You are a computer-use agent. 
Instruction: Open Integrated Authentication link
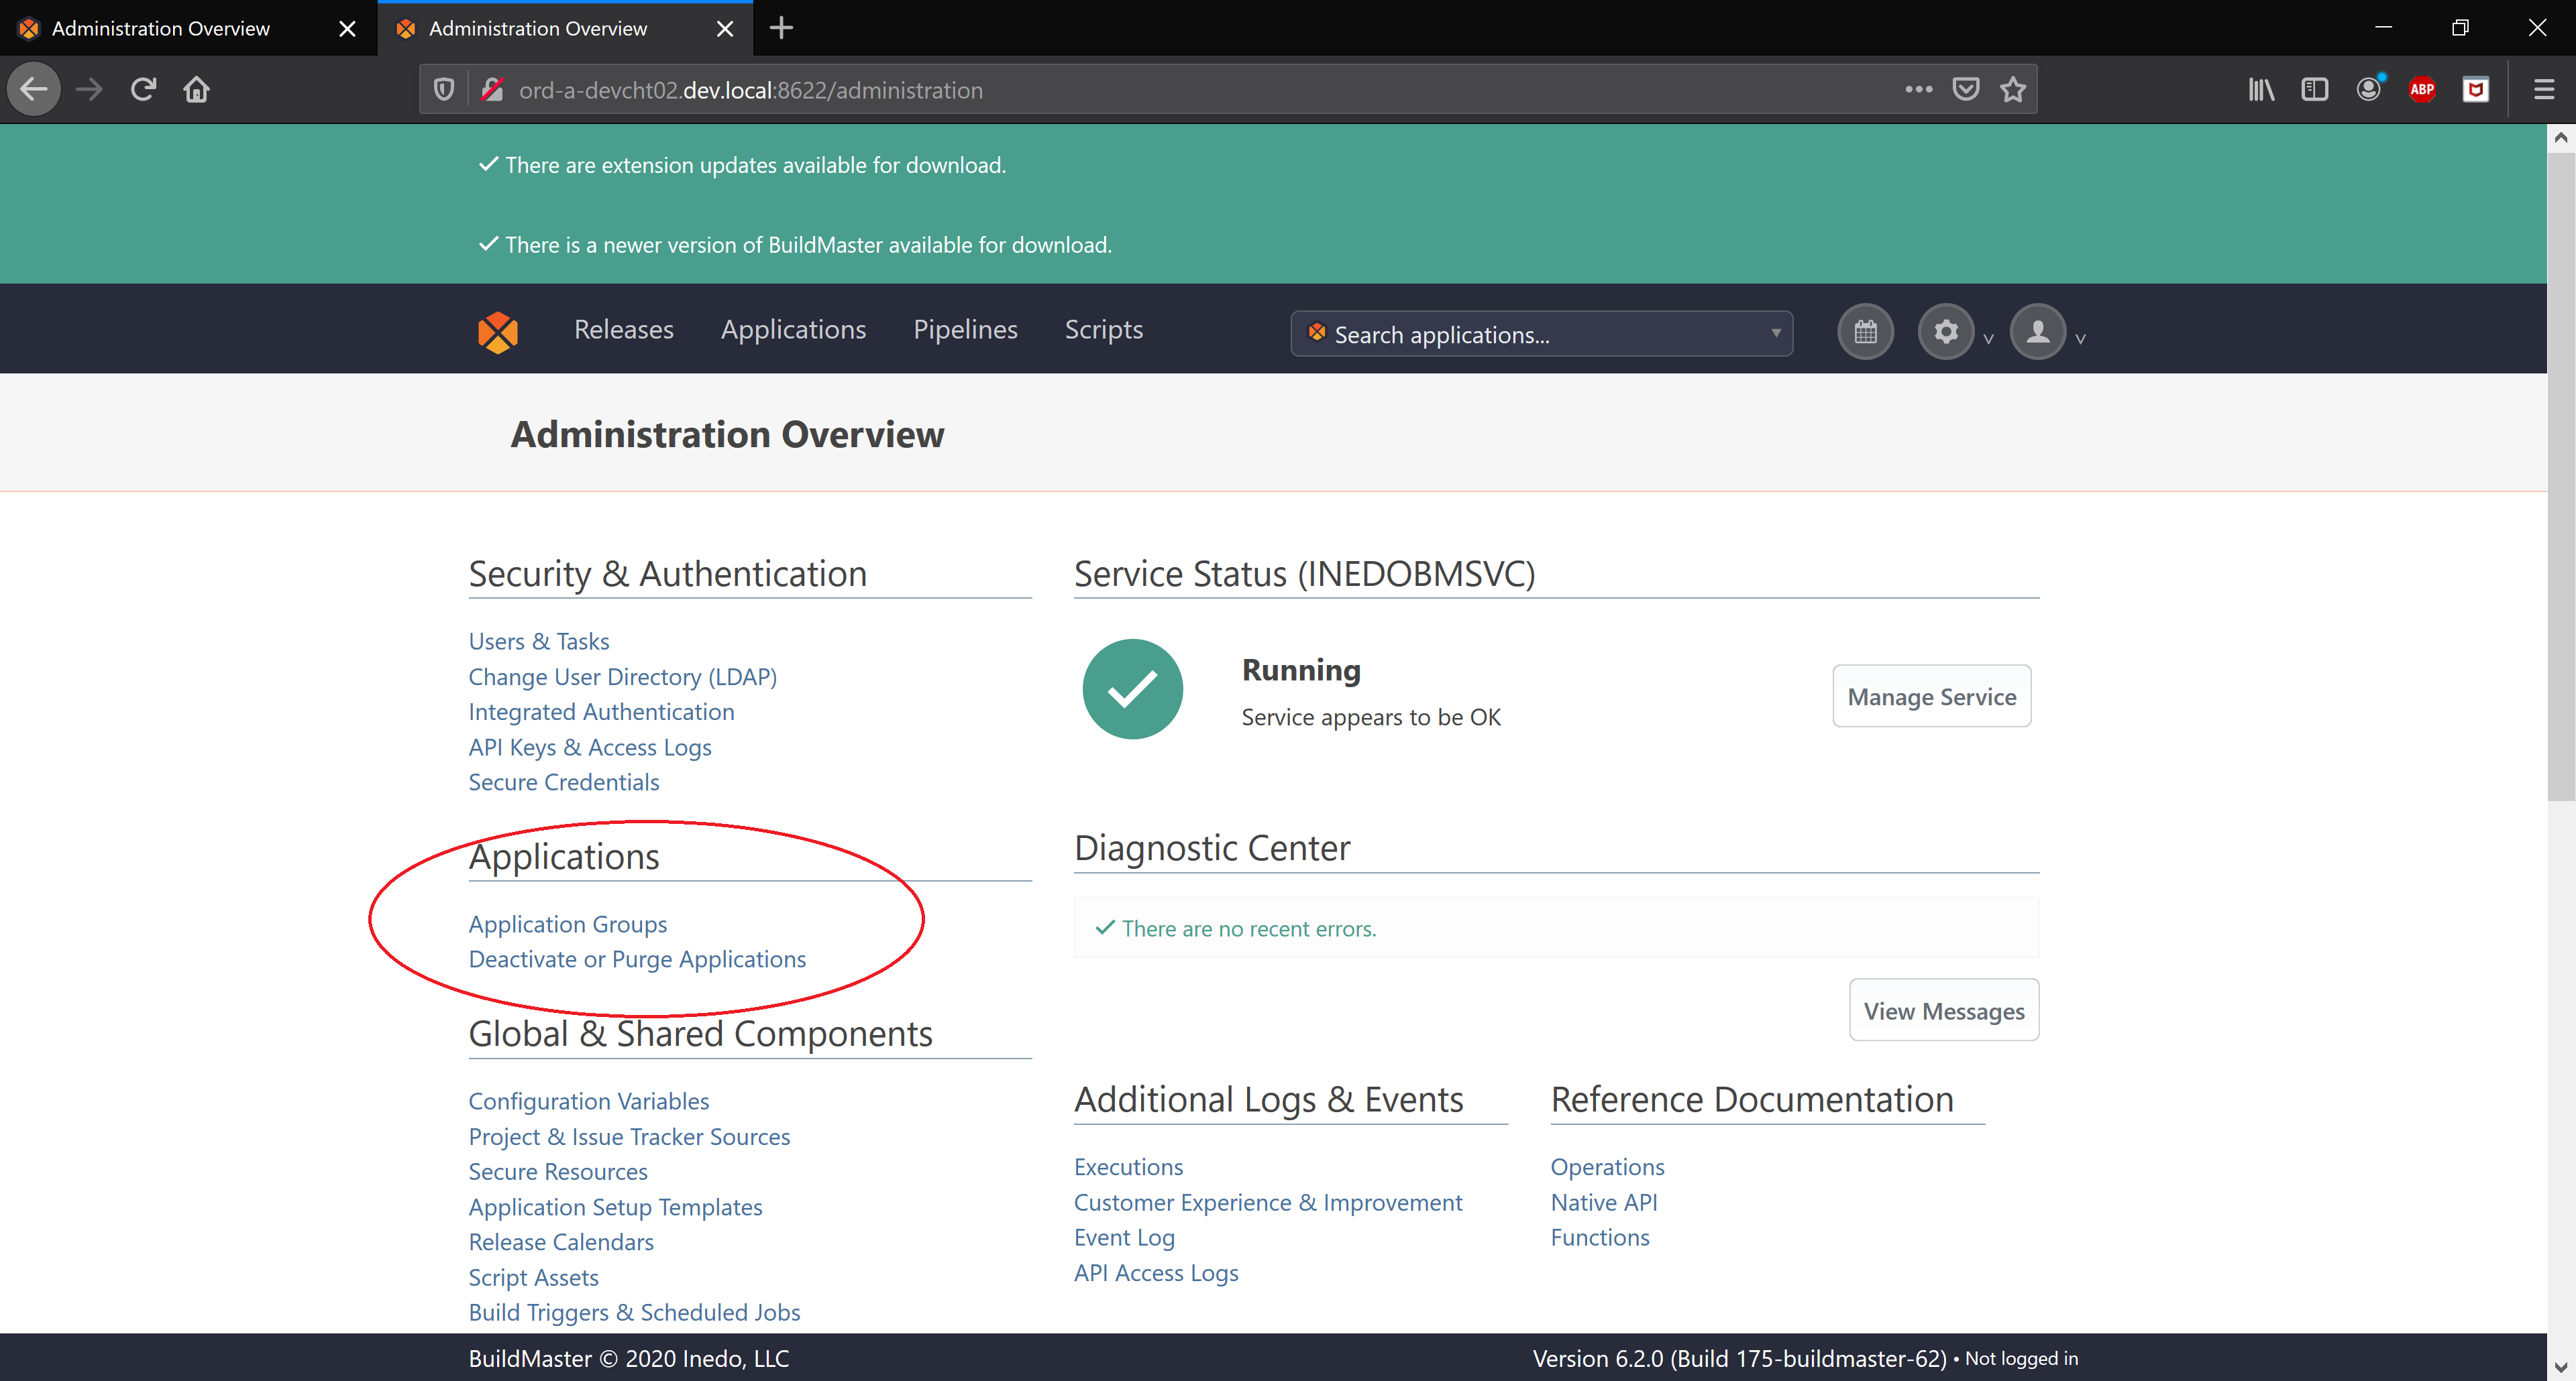tap(601, 711)
